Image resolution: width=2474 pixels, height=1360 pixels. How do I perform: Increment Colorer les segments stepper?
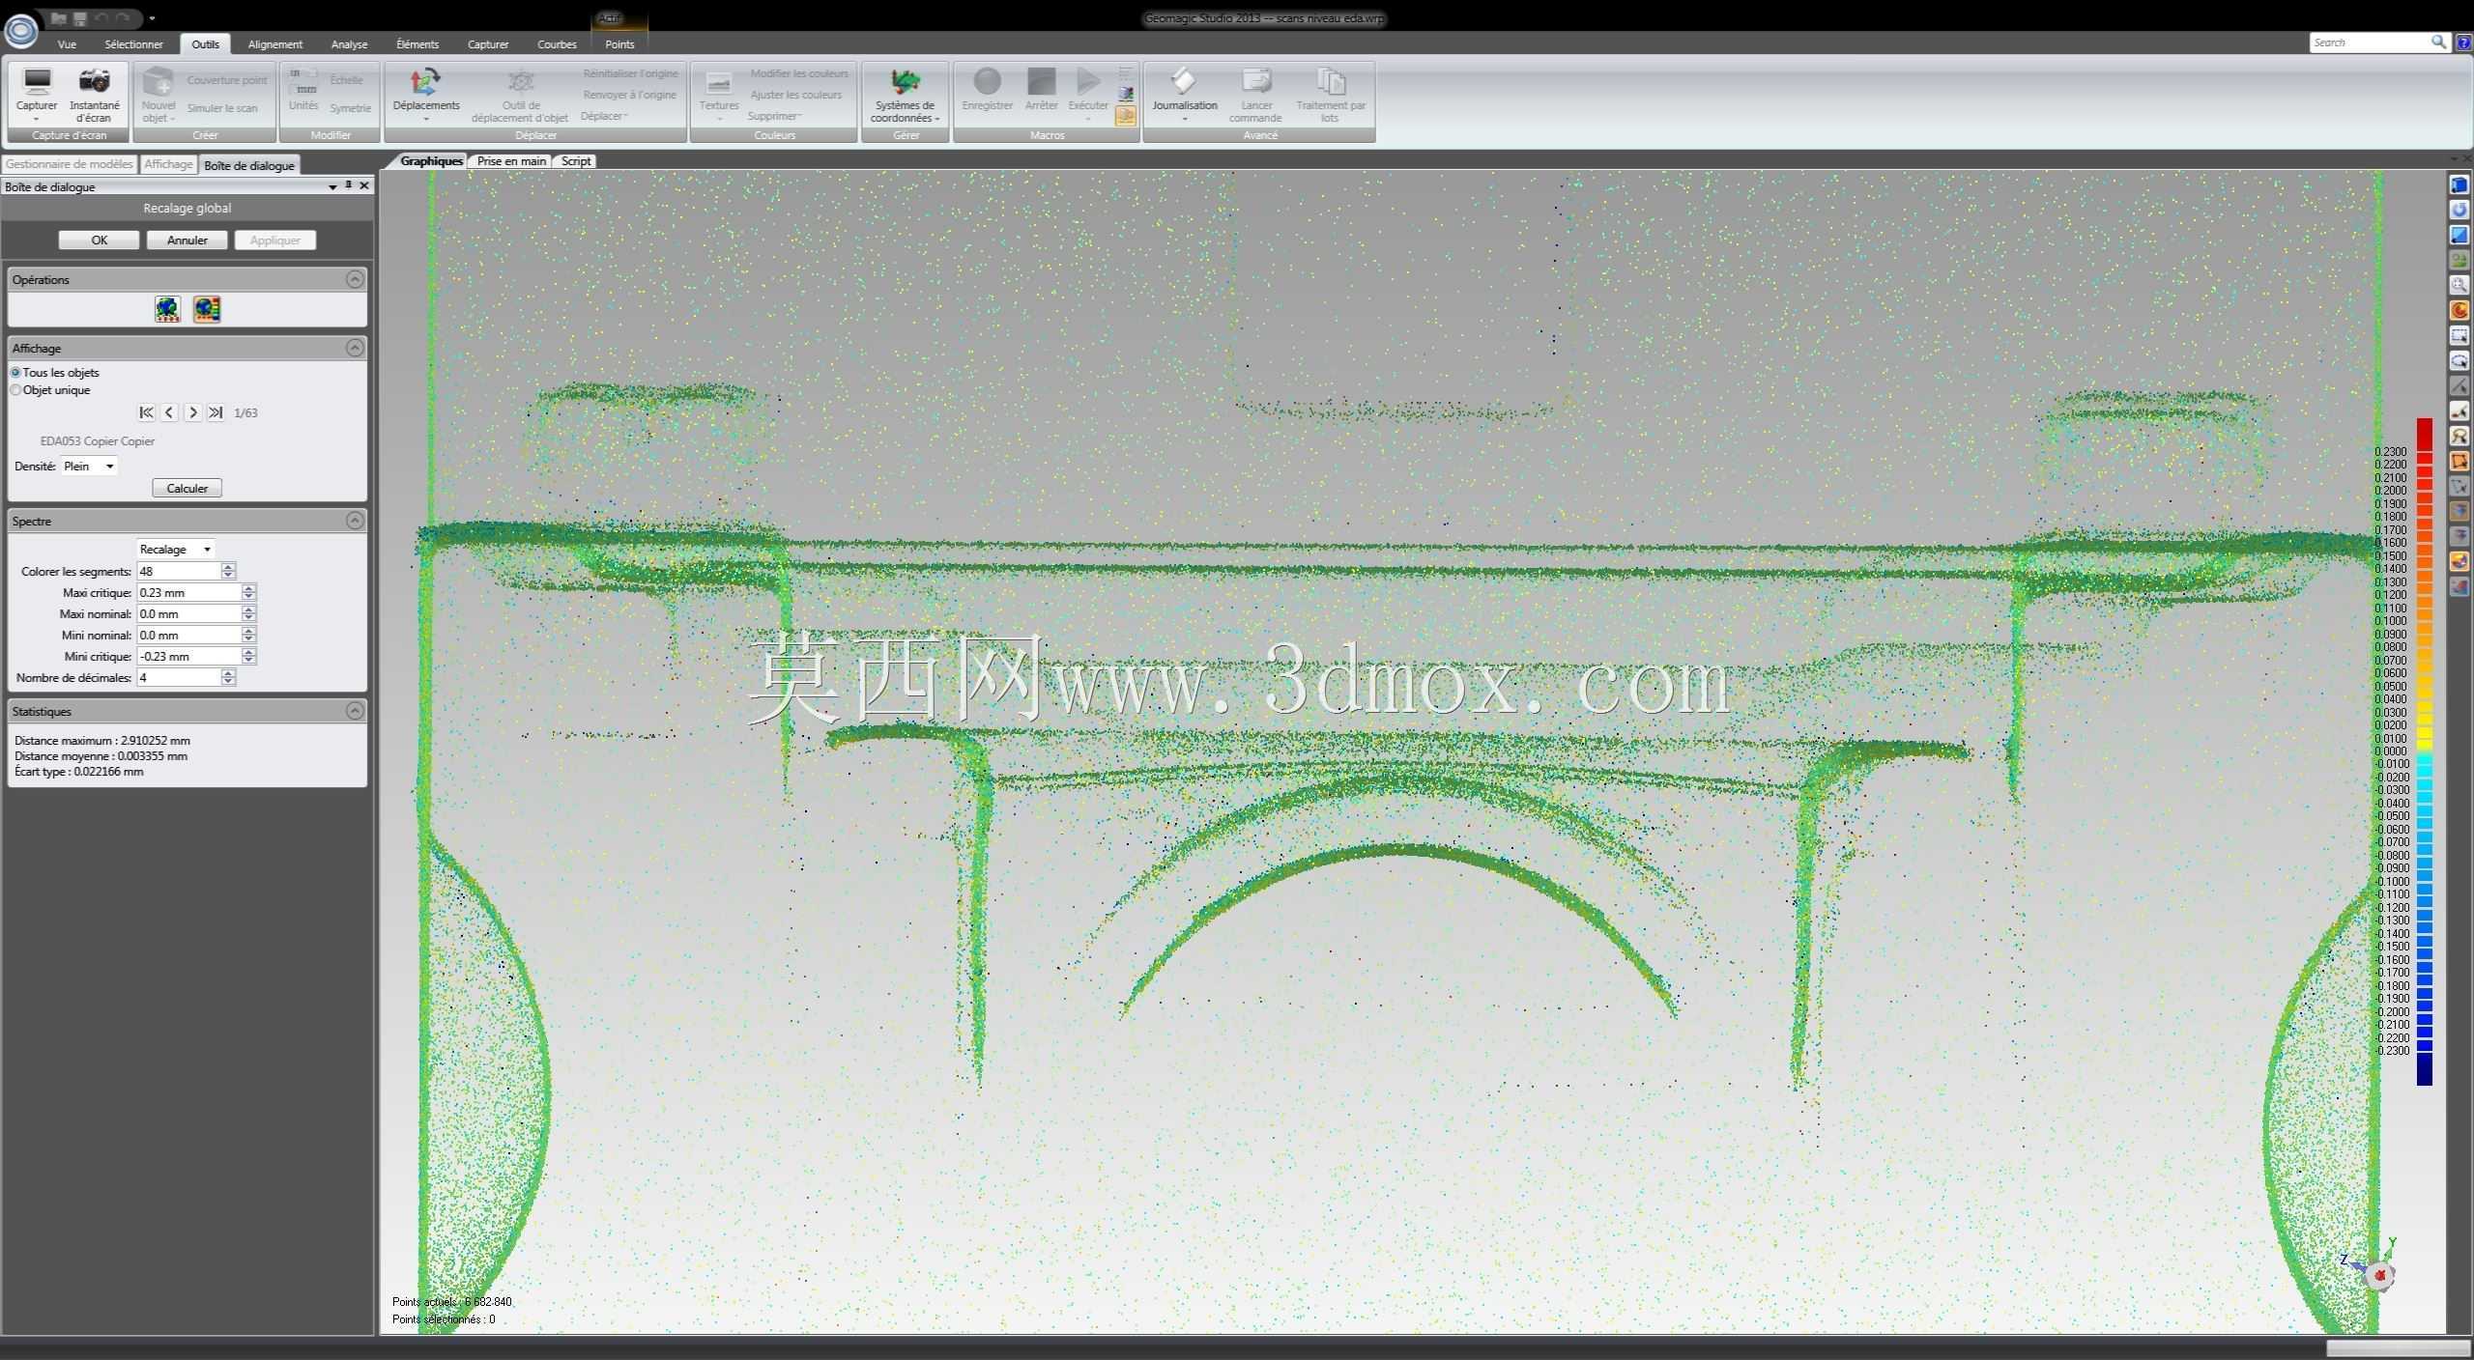click(x=228, y=567)
